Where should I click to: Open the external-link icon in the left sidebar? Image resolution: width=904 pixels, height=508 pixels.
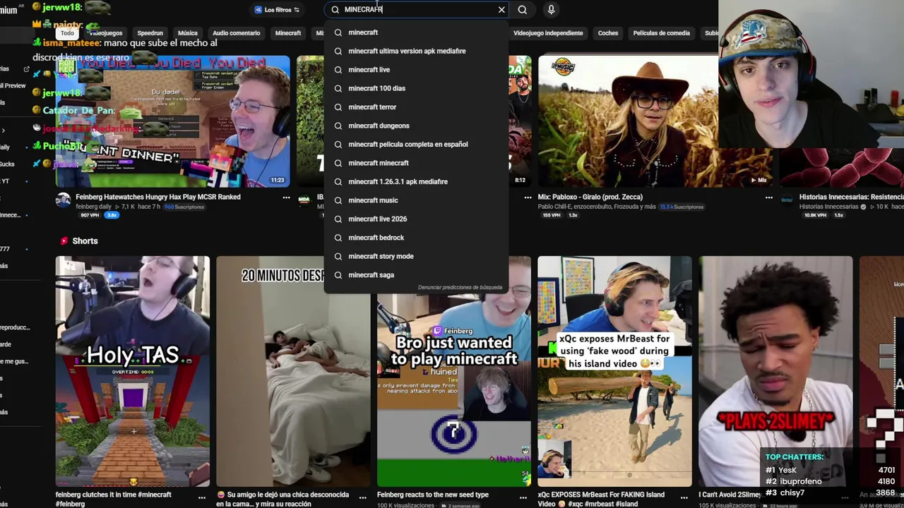pos(27,69)
